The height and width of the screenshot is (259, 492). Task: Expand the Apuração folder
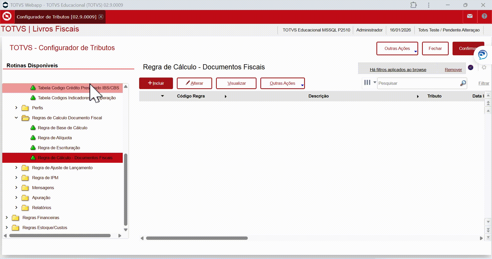click(16, 198)
